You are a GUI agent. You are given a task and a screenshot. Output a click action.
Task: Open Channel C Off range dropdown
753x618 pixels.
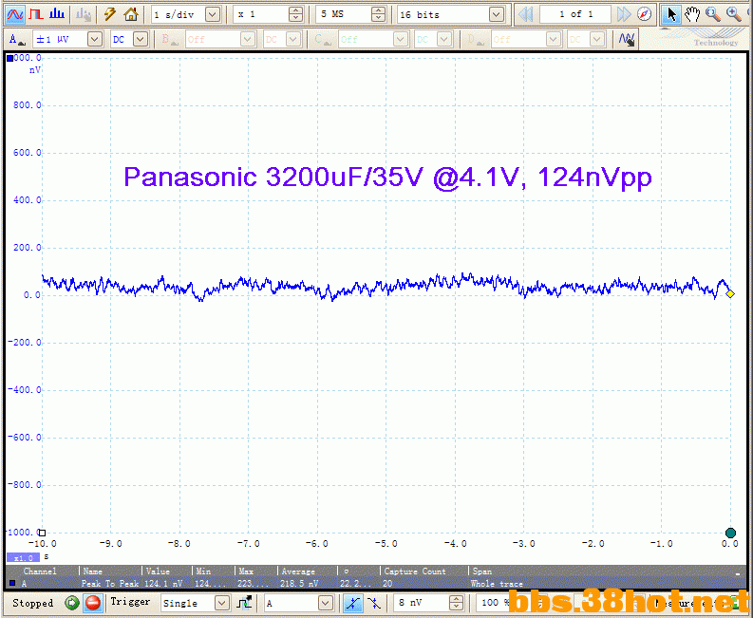(400, 39)
